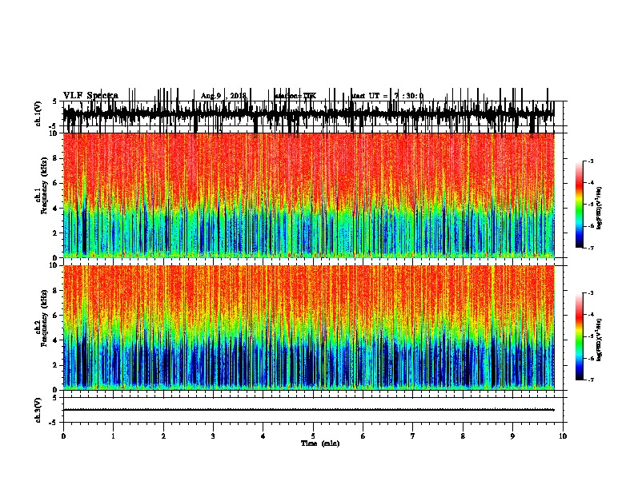
Task: Click the '-3' label on ch.1 colorbar
Action: pos(590,161)
